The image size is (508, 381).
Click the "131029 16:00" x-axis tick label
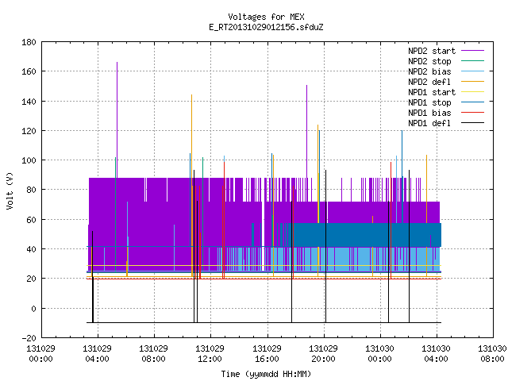coord(267,354)
